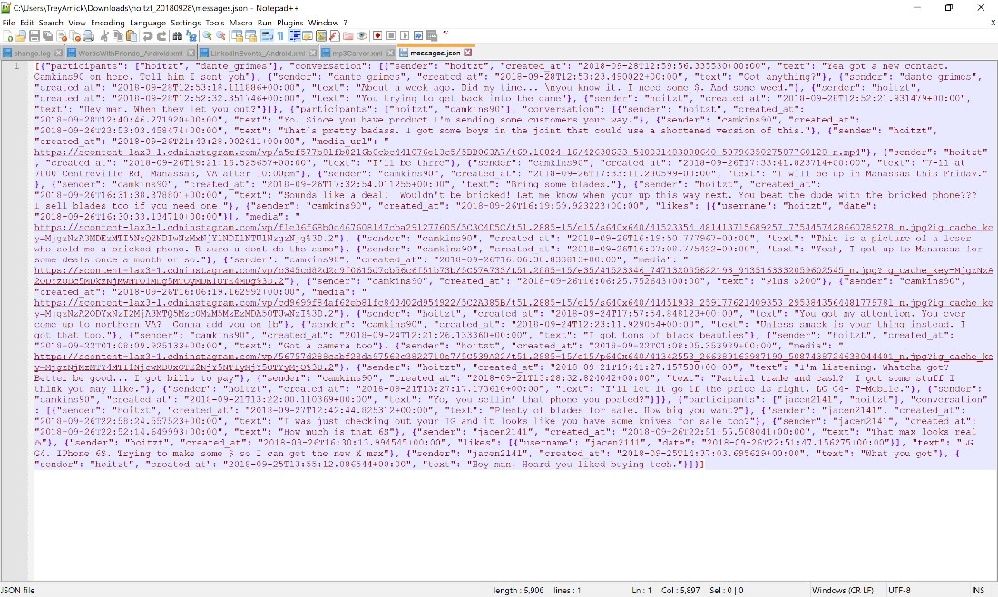
Task: Open the Replace dialog icon
Action: tap(191, 36)
